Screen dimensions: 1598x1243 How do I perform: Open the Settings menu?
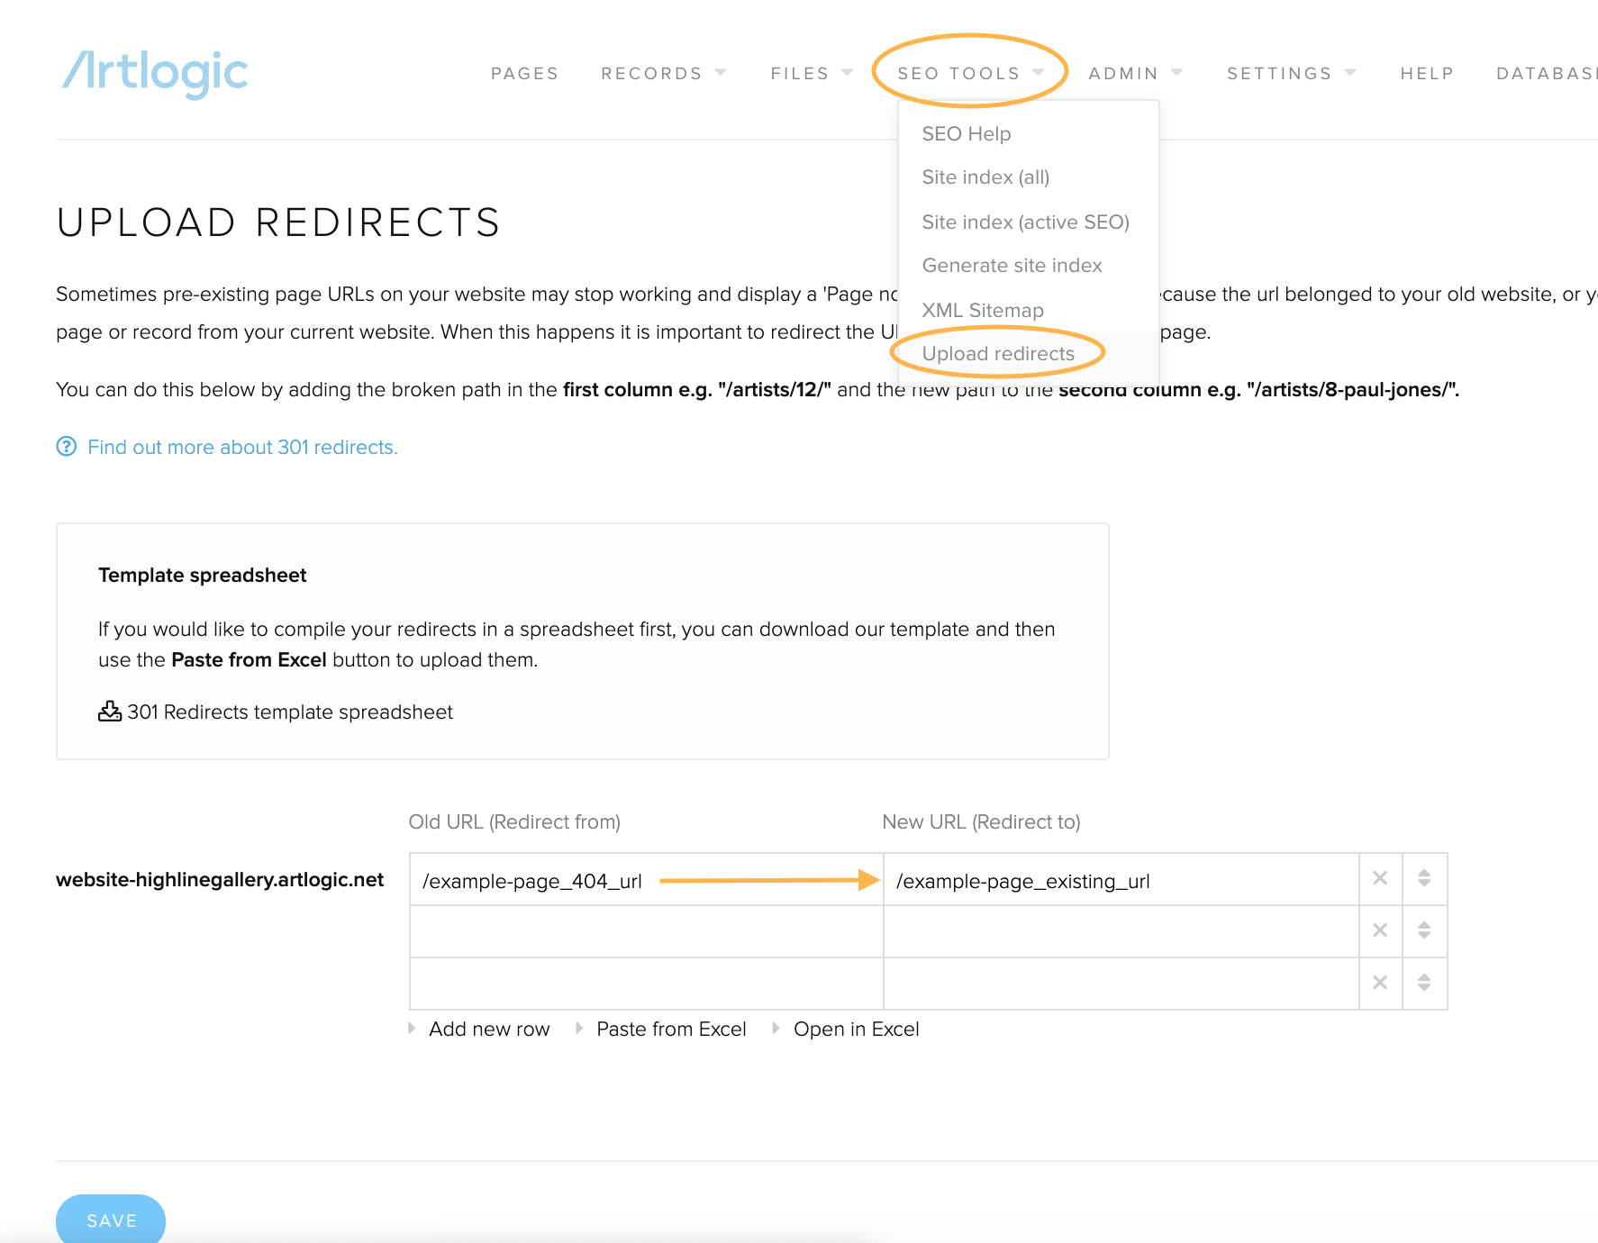1279,74
